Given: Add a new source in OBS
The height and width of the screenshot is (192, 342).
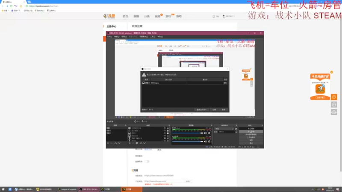Looking at the screenshot, I should 130,143.
